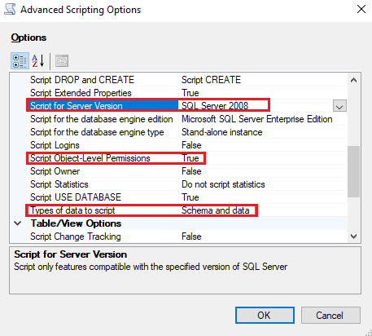Select the Script Owner option row
This screenshot has height=336, width=372.
[186, 171]
